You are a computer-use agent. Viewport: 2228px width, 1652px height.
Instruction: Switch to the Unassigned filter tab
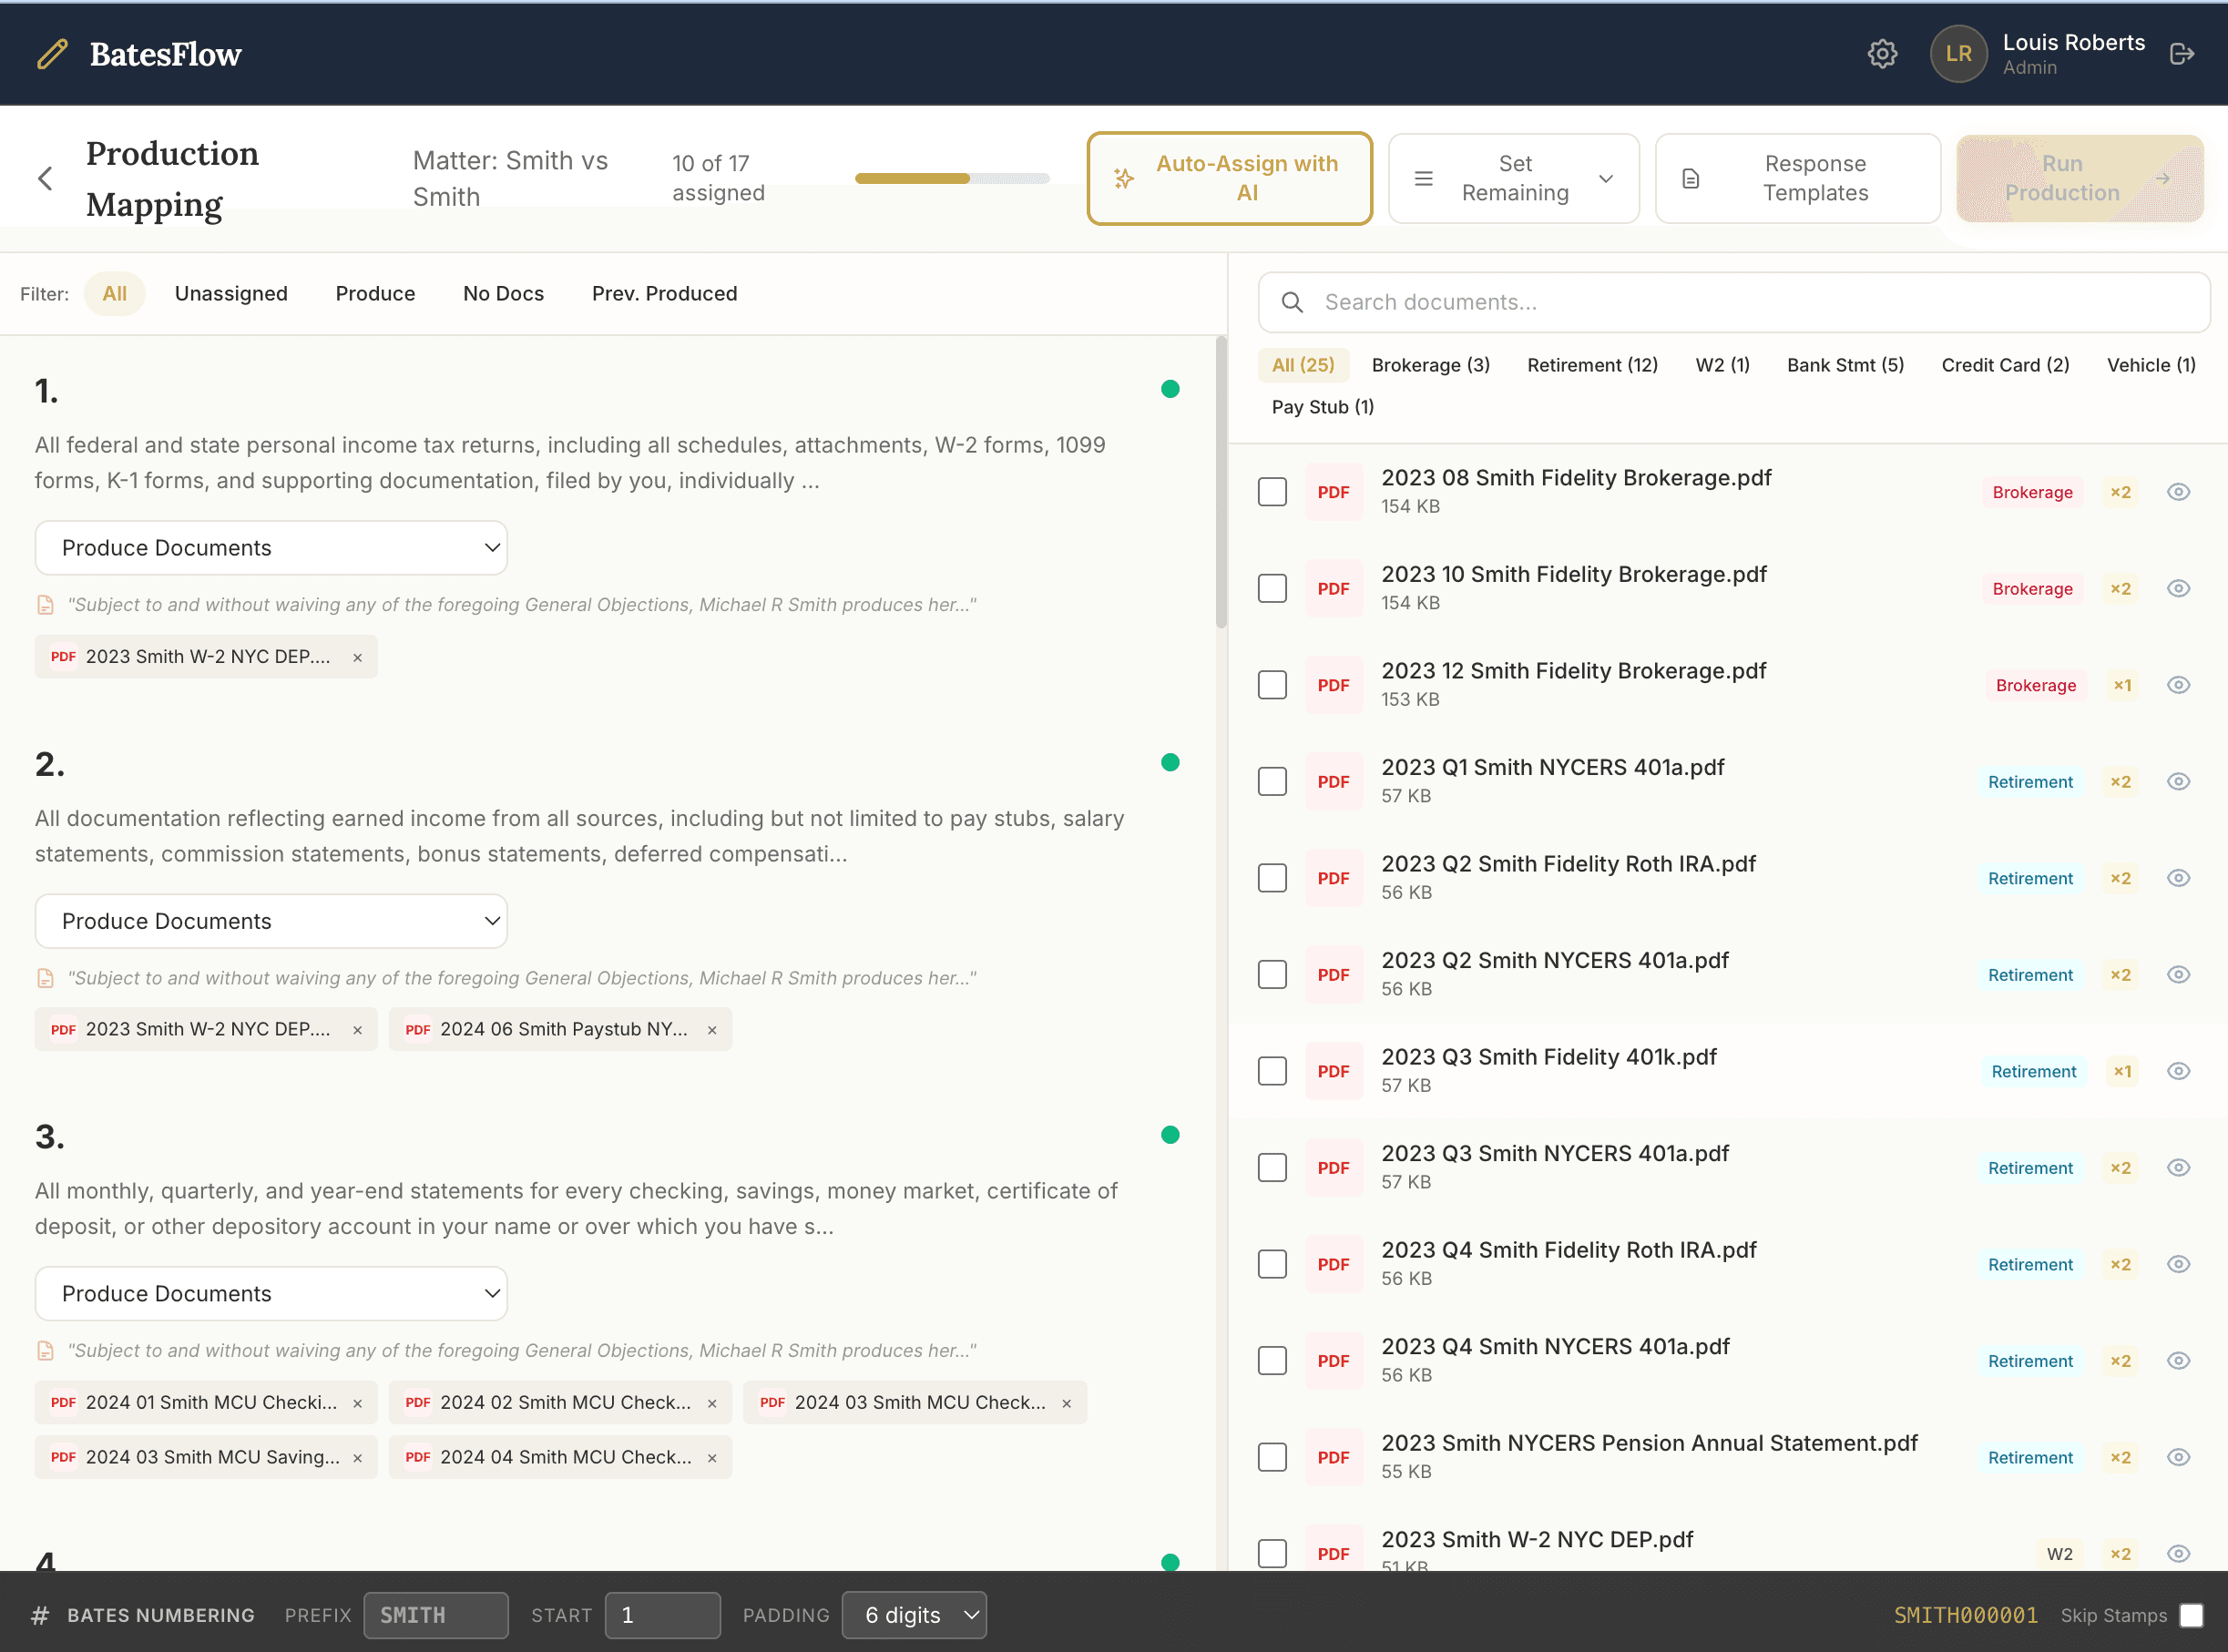pos(231,293)
